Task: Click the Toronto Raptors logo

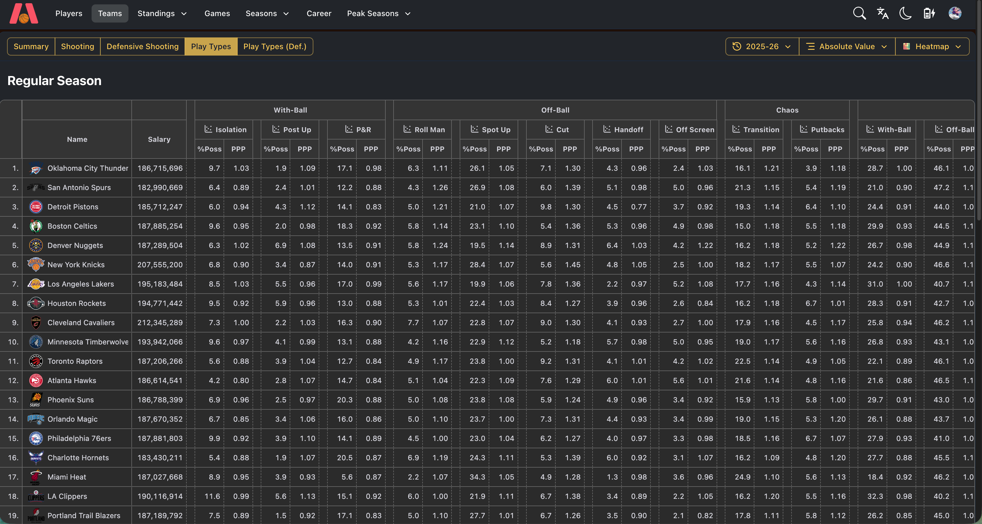Action: [x=36, y=361]
